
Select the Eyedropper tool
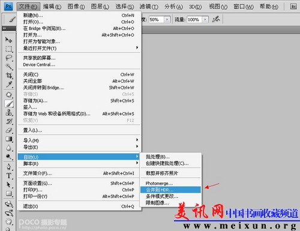8,85
